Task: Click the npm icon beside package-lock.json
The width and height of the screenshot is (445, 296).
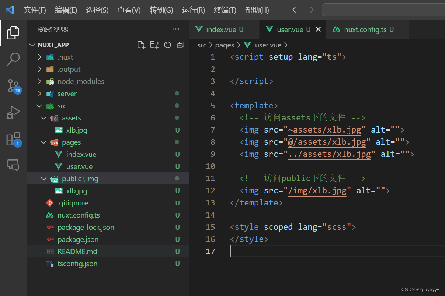Action: [50, 227]
